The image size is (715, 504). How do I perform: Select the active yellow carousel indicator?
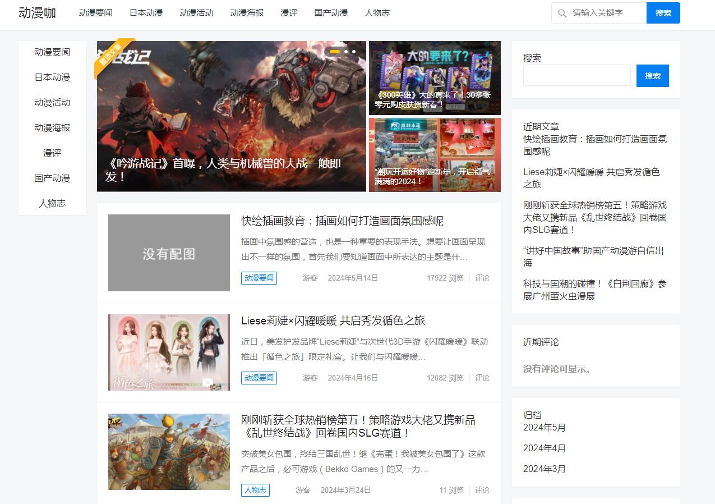tap(334, 52)
